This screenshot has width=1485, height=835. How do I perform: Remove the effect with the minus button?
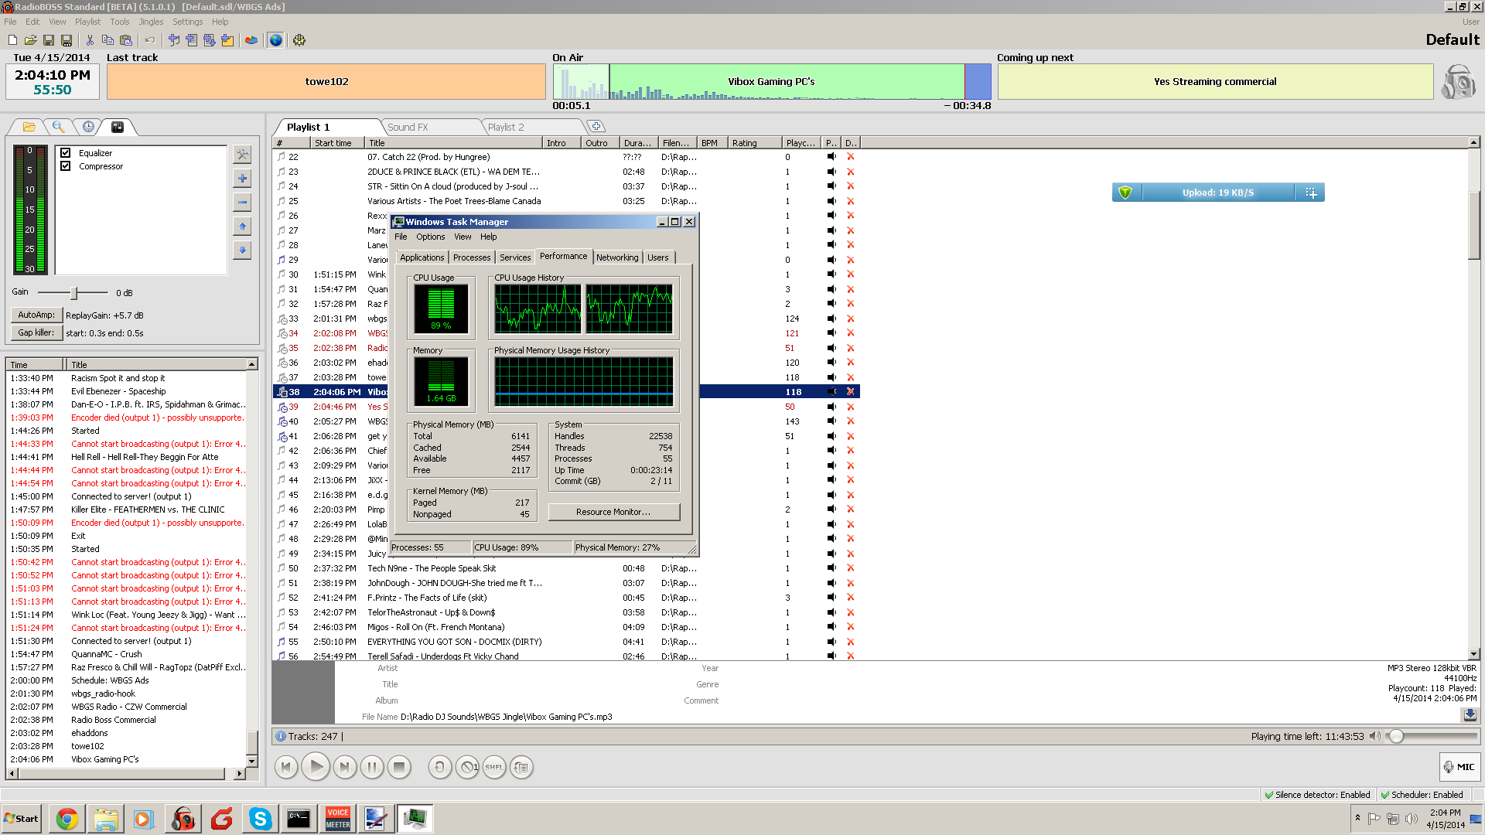pyautogui.click(x=242, y=203)
